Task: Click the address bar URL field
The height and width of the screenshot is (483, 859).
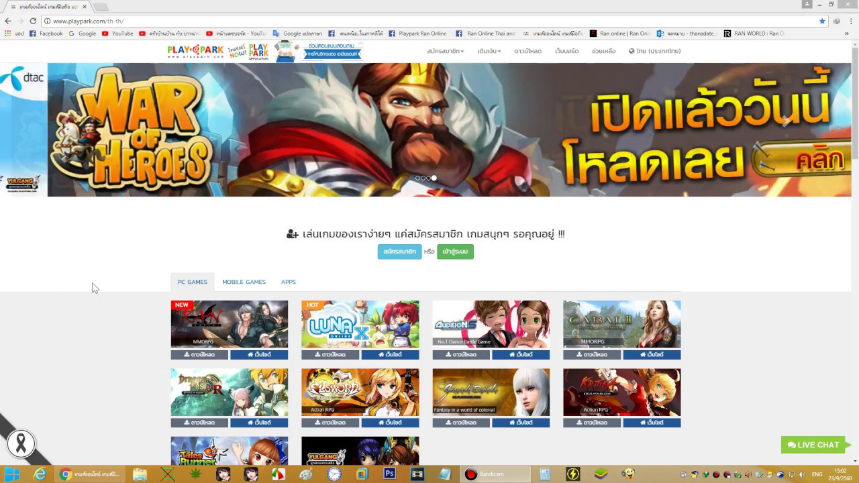Action: click(429, 21)
